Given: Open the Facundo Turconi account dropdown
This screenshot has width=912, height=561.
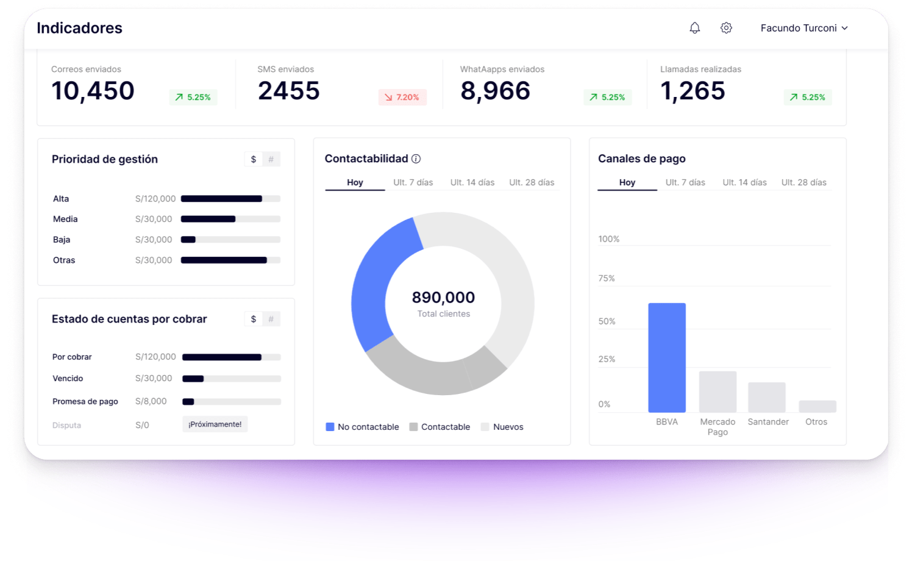Looking at the screenshot, I should [799, 28].
